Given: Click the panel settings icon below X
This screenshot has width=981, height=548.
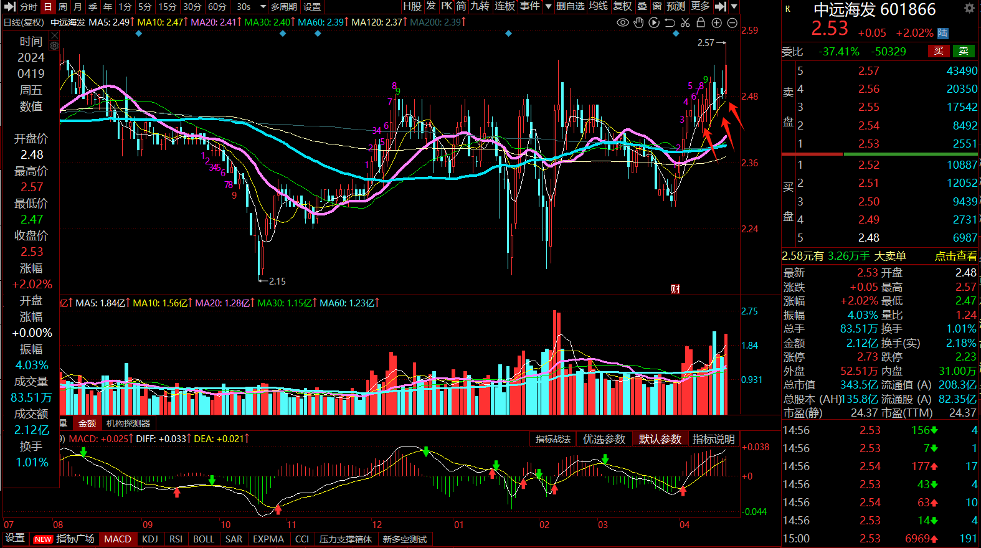Looking at the screenshot, I should click(54, 45).
